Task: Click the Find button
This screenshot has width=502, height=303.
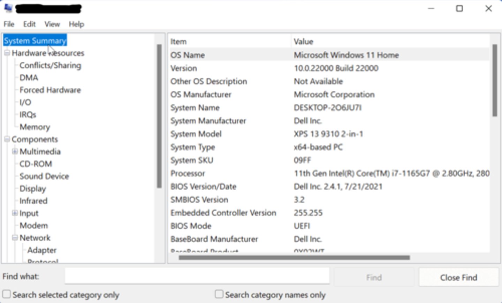Action: tap(374, 278)
